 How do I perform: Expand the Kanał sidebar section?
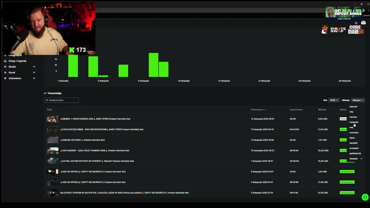pos(34,73)
